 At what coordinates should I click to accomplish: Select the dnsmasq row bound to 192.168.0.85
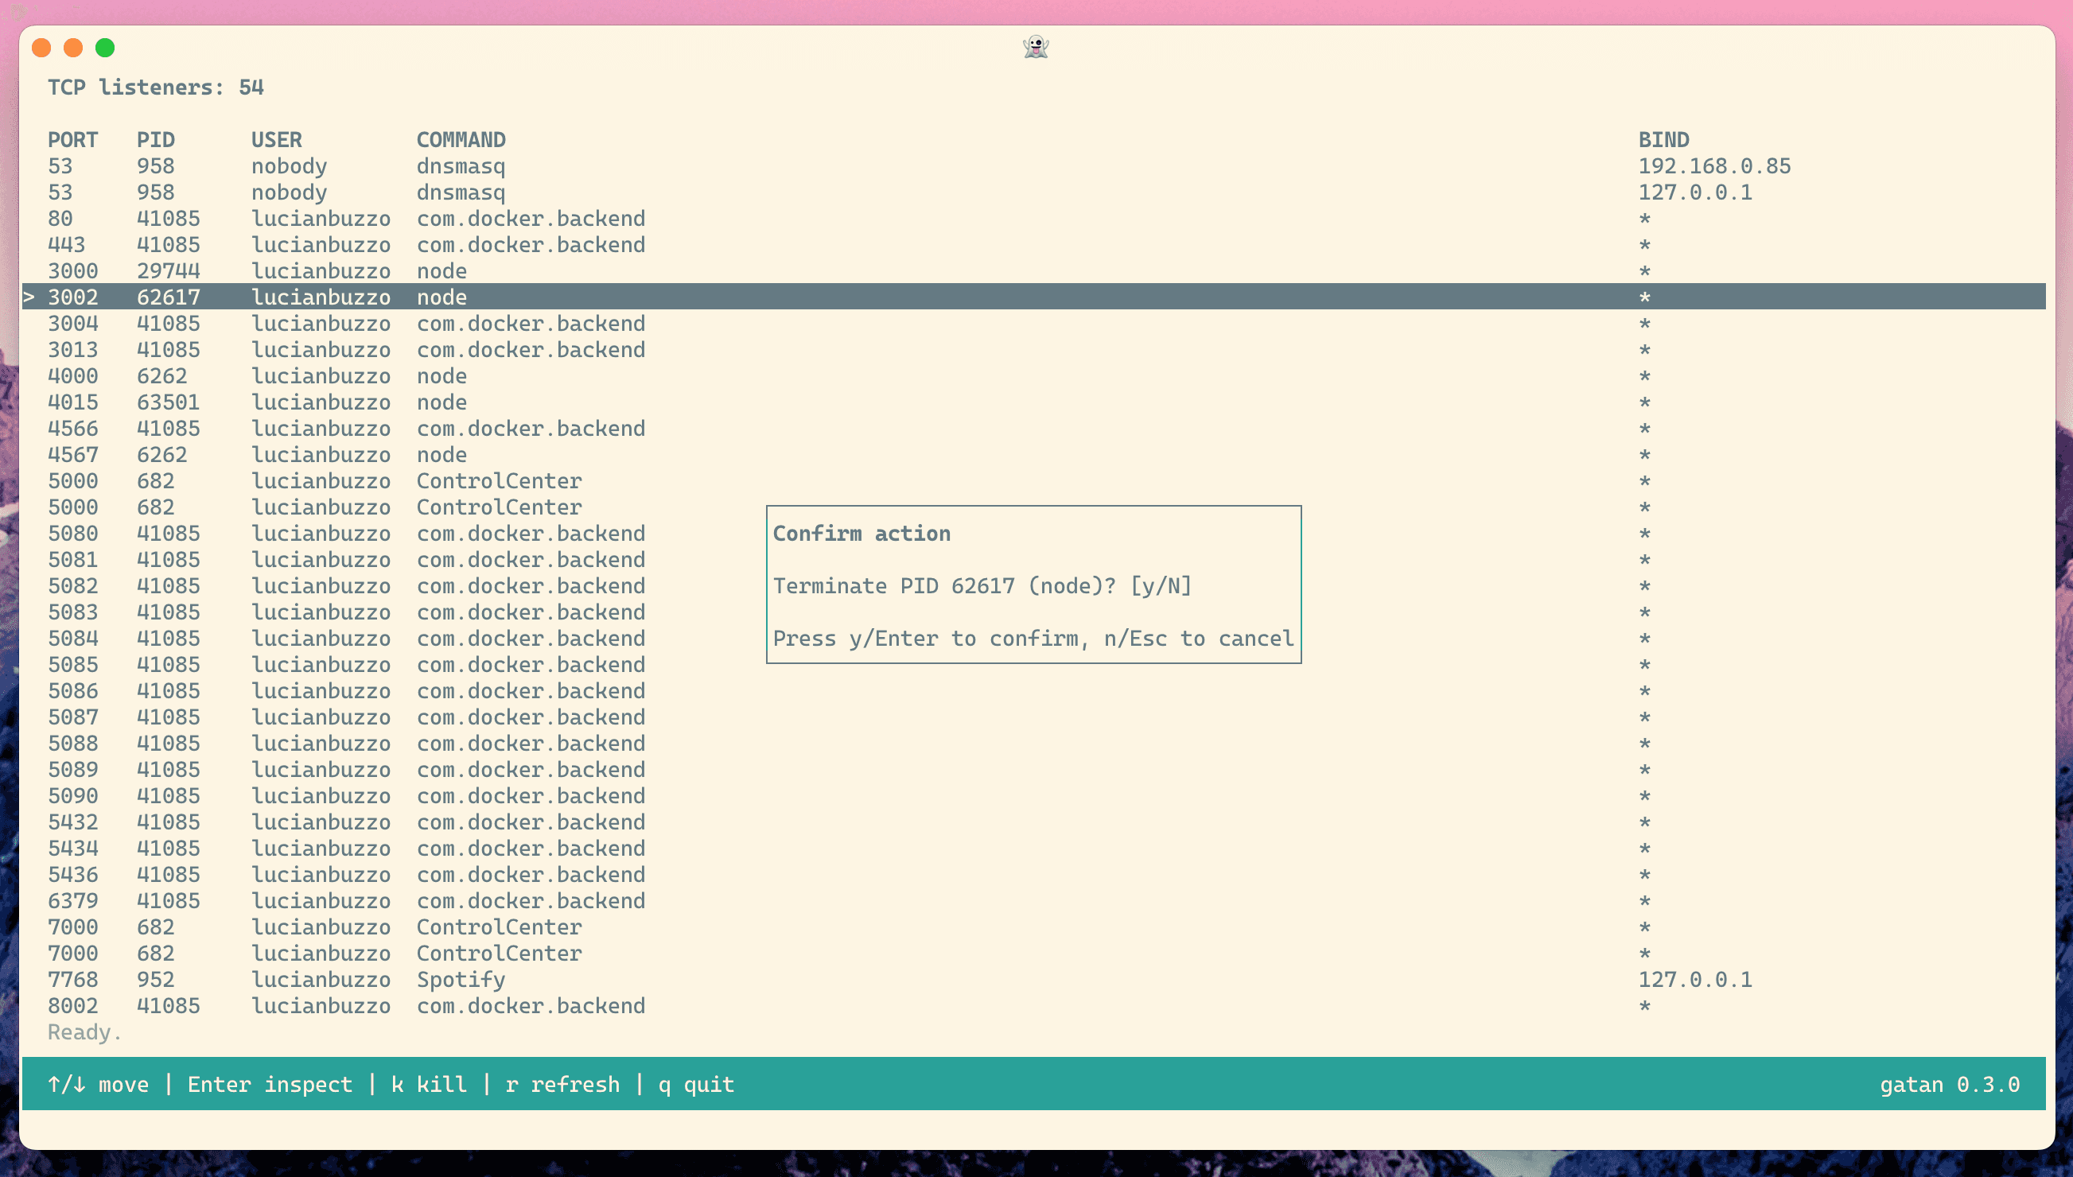(x=461, y=166)
